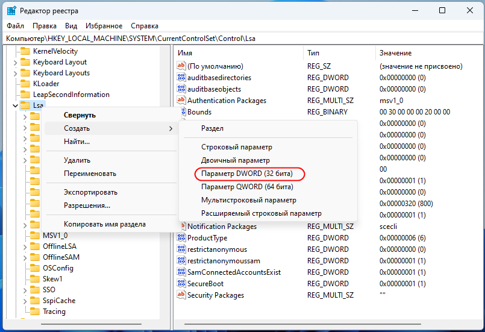The height and width of the screenshot is (332, 485).
Task: Click the string icon beside Authentication Packages
Action: [181, 100]
